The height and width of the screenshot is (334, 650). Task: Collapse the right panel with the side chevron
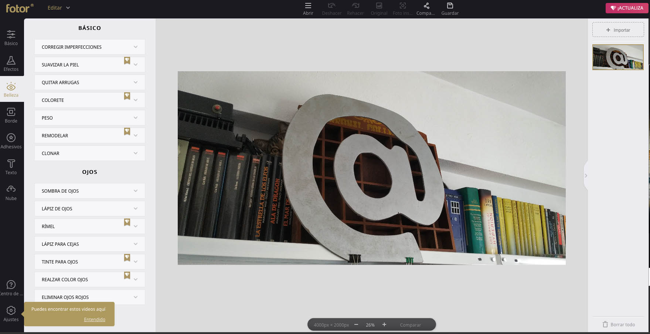(586, 176)
